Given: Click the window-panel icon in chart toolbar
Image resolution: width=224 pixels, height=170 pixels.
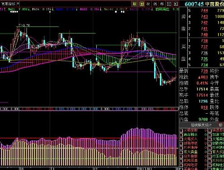Looking at the screenshot, I should (x=169, y=4).
